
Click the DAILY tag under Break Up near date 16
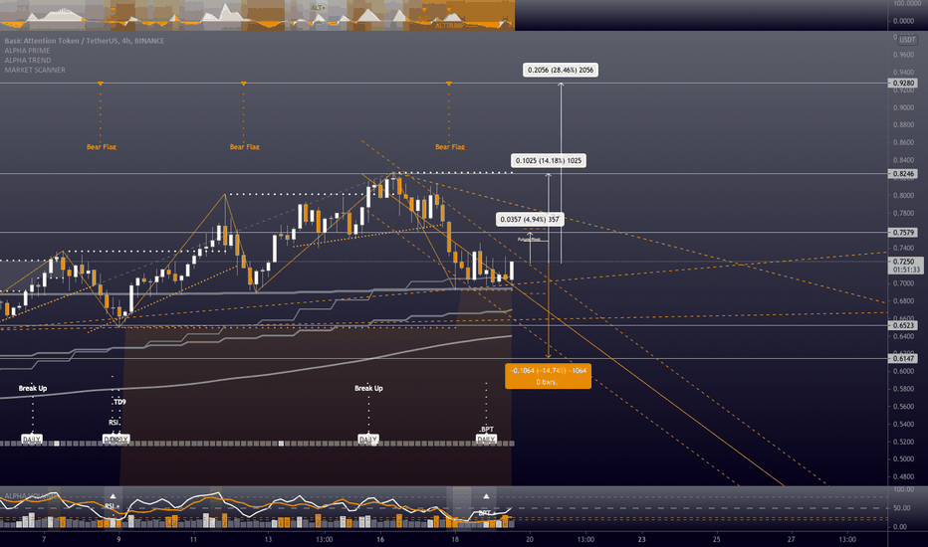(368, 440)
